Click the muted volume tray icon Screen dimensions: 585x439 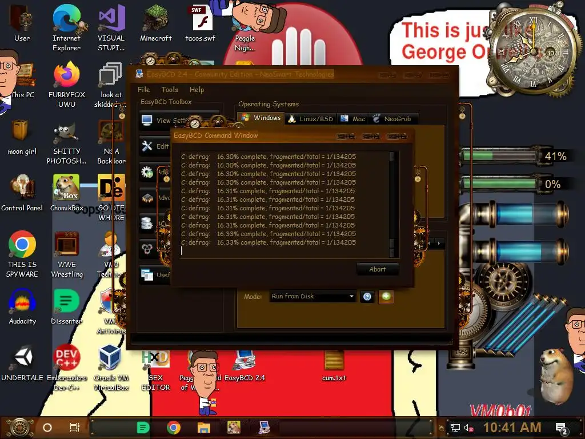(x=468, y=428)
